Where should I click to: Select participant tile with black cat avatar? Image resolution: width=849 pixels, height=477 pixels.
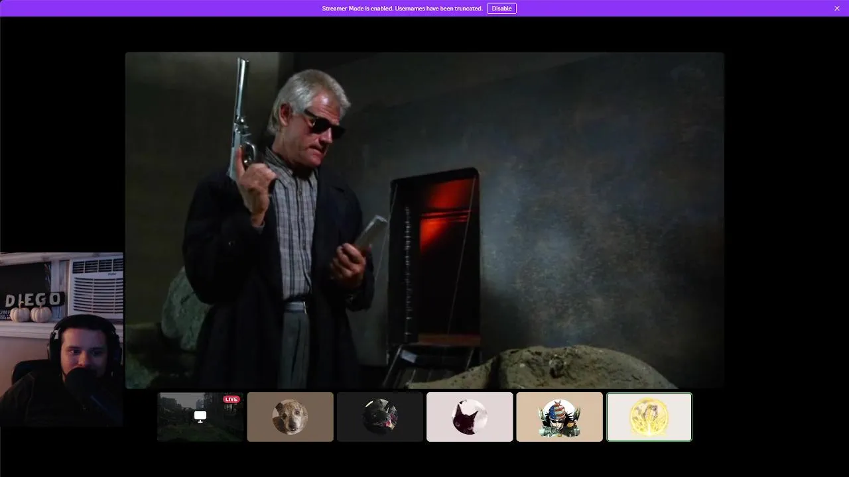pyautogui.click(x=470, y=417)
